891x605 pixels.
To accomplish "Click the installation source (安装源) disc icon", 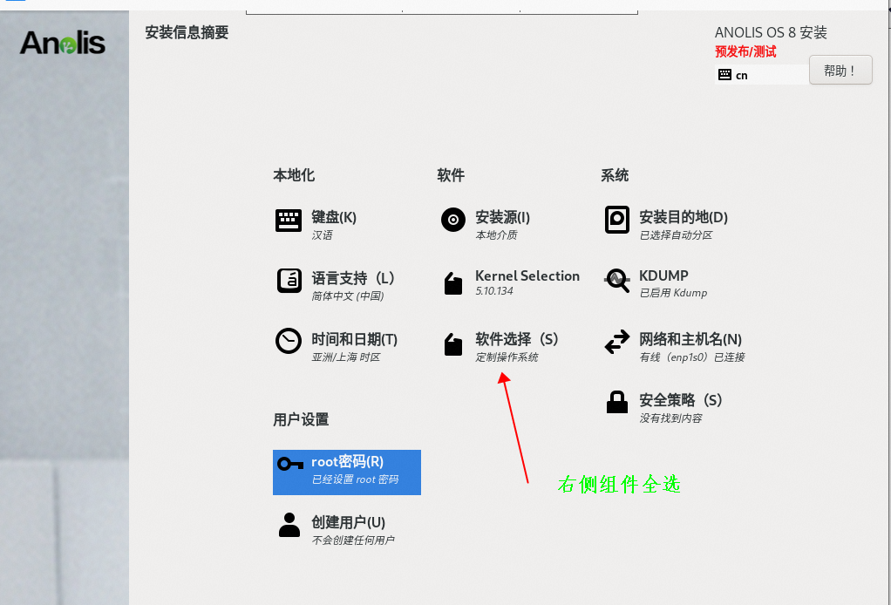I will 452,221.
